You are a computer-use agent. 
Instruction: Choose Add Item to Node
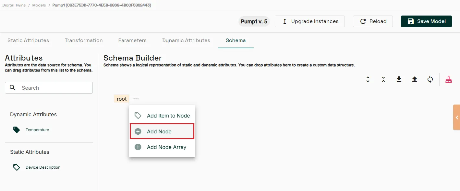[162, 116]
